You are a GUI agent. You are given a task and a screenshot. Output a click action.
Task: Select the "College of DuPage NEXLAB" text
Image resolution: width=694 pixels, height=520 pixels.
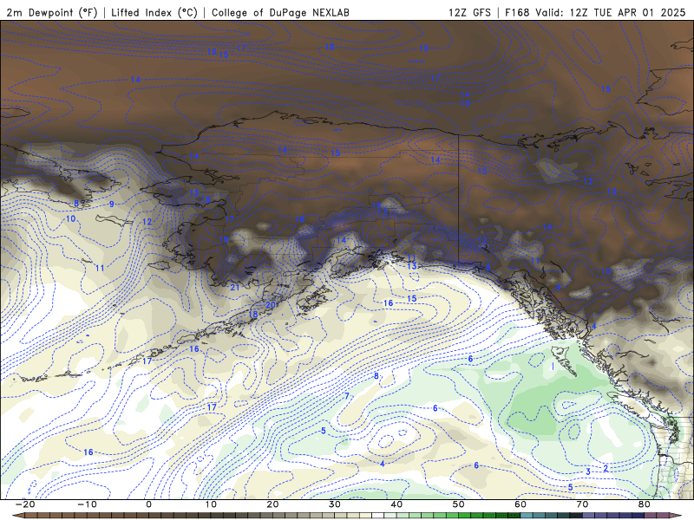point(280,12)
